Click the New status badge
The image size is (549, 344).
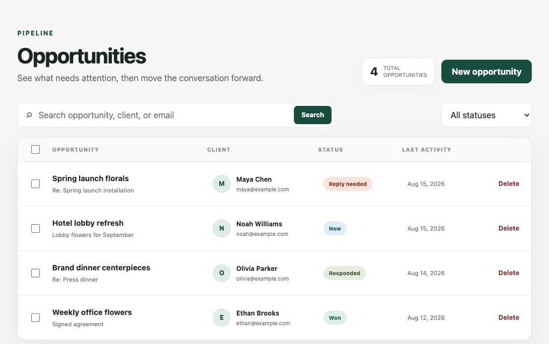pyautogui.click(x=335, y=228)
